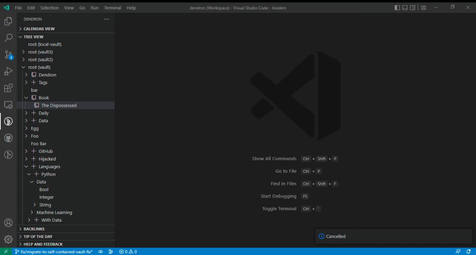Open the Run menu
476x255 pixels.
pyautogui.click(x=94, y=8)
